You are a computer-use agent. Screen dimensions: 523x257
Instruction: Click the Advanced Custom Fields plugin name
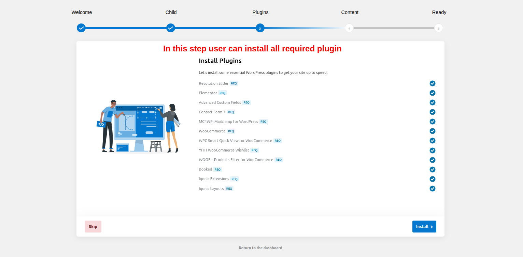(x=220, y=102)
